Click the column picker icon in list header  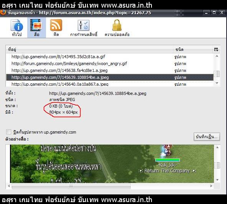[x=216, y=49]
